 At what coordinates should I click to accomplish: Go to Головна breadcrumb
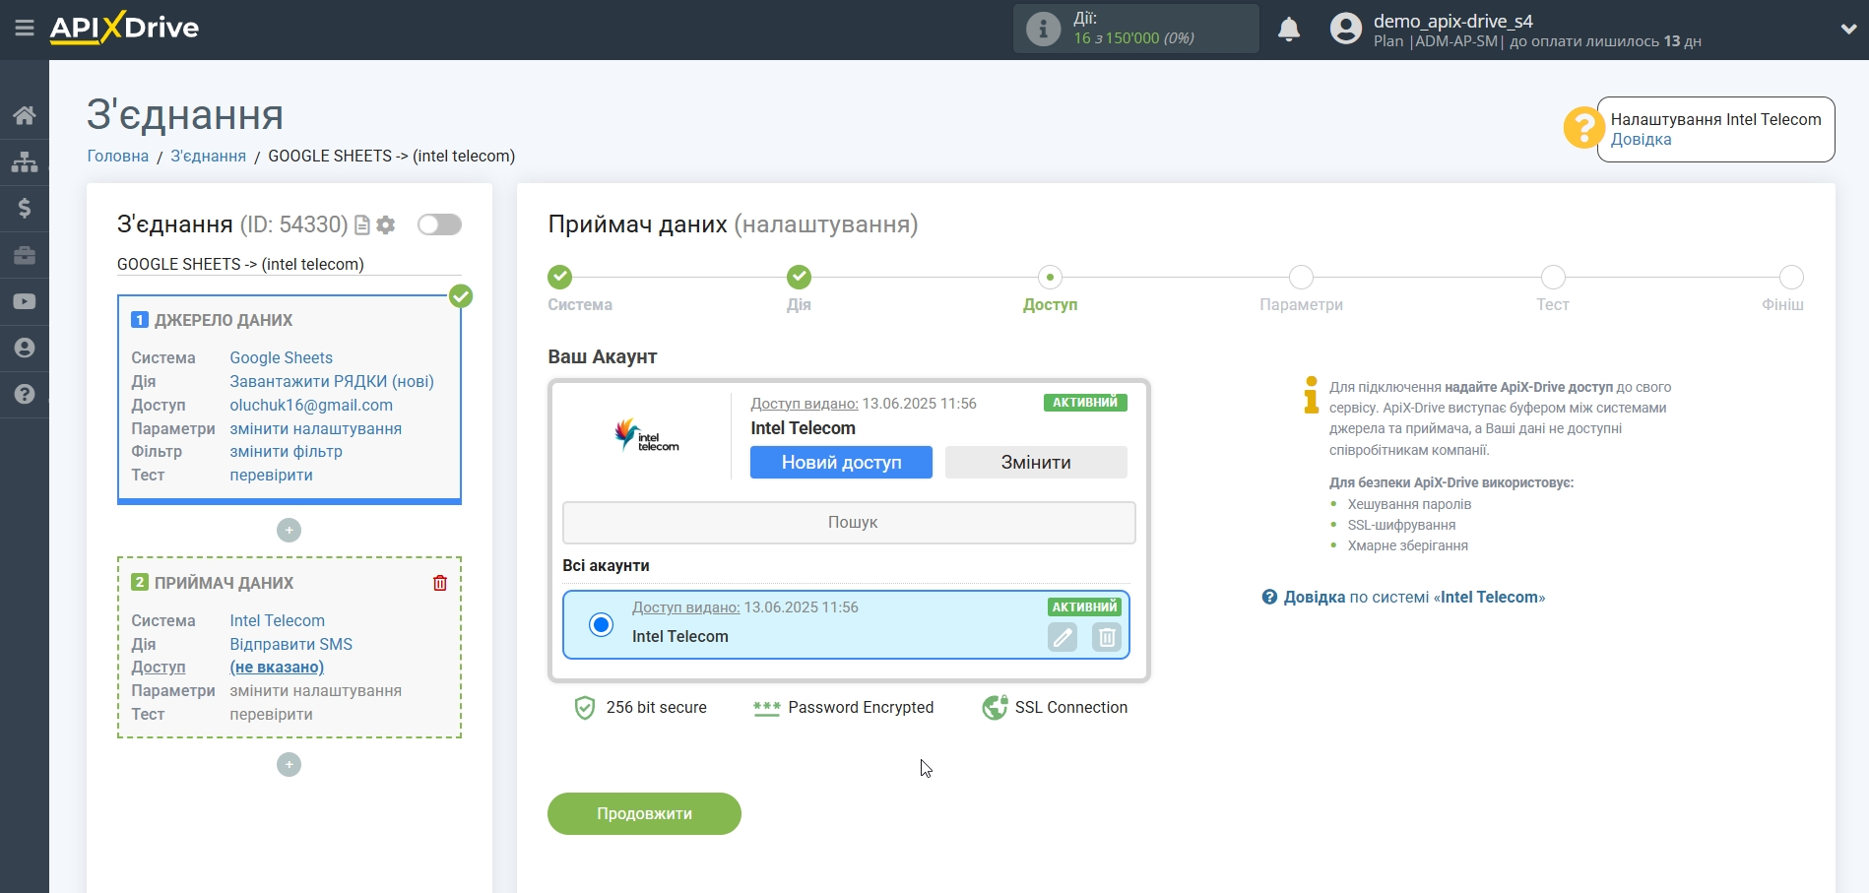[x=118, y=156]
